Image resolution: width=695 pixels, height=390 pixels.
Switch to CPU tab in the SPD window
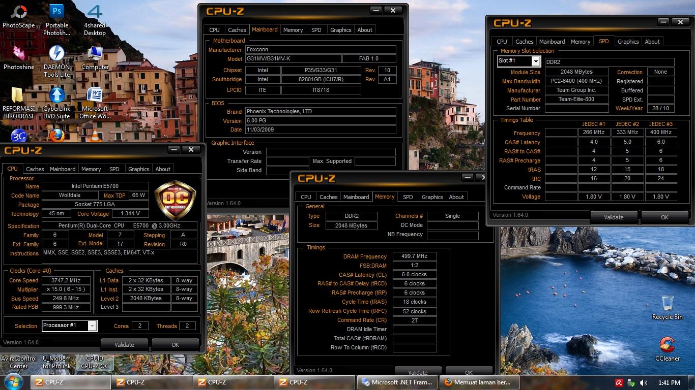coord(502,42)
